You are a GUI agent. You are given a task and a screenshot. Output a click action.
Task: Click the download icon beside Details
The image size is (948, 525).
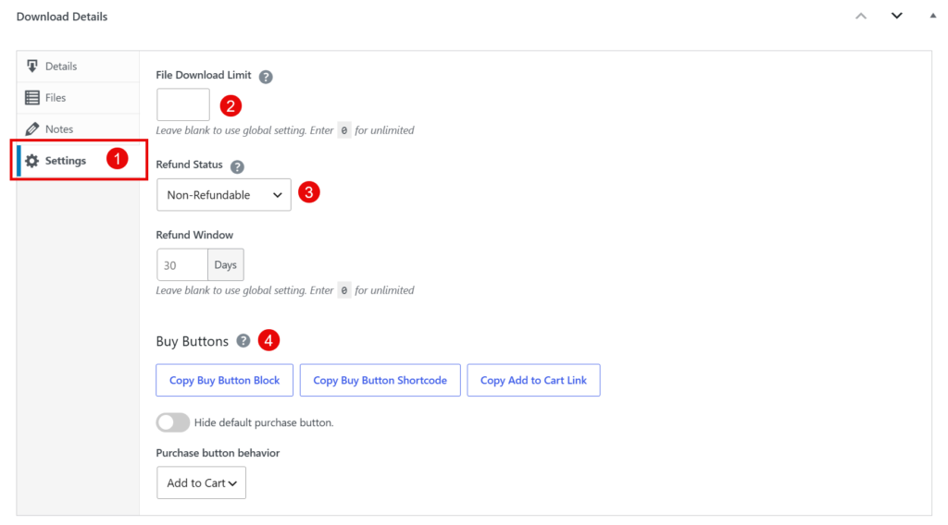pyautogui.click(x=32, y=66)
